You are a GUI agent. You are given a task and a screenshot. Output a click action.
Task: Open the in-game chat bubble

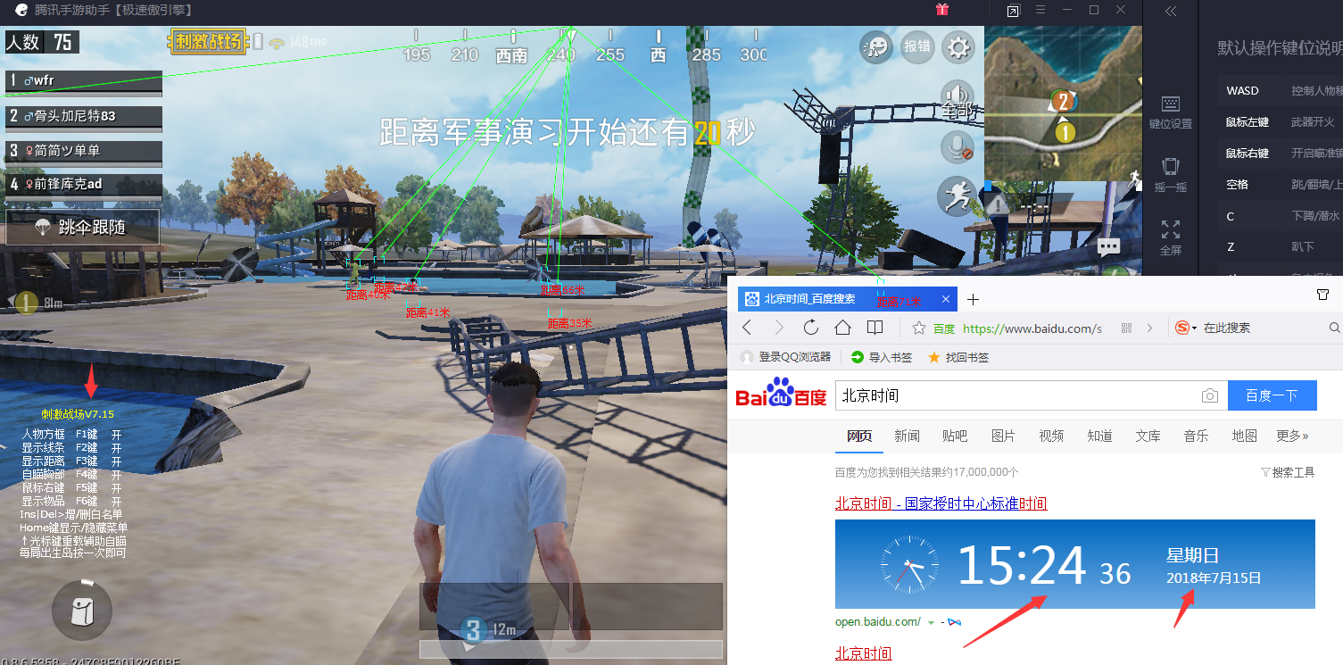1108,247
